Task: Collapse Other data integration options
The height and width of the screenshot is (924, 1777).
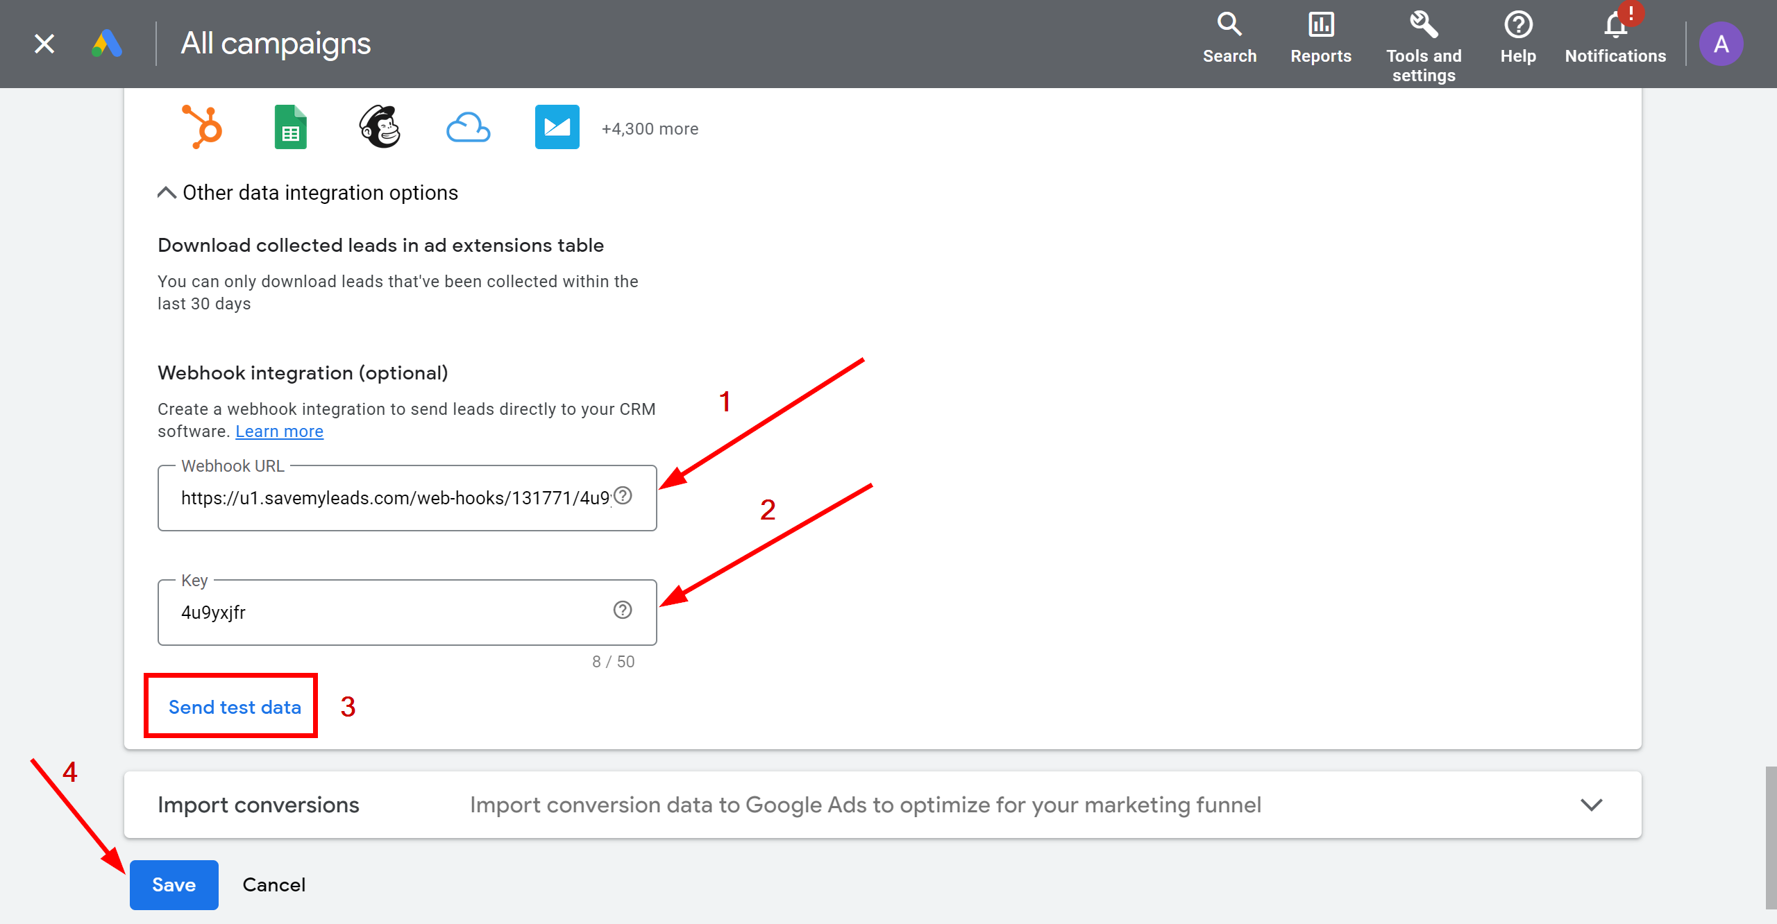Action: (308, 193)
